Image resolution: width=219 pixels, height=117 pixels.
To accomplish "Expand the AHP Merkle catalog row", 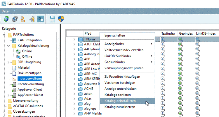I will (x=74, y=114).
